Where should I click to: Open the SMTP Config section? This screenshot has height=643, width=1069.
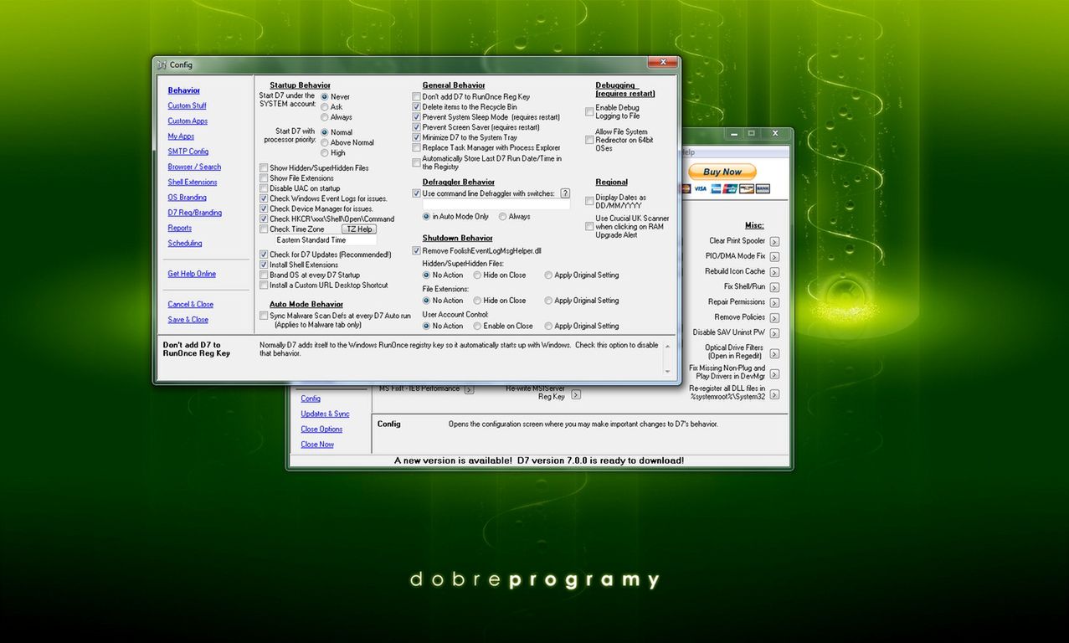(x=188, y=152)
